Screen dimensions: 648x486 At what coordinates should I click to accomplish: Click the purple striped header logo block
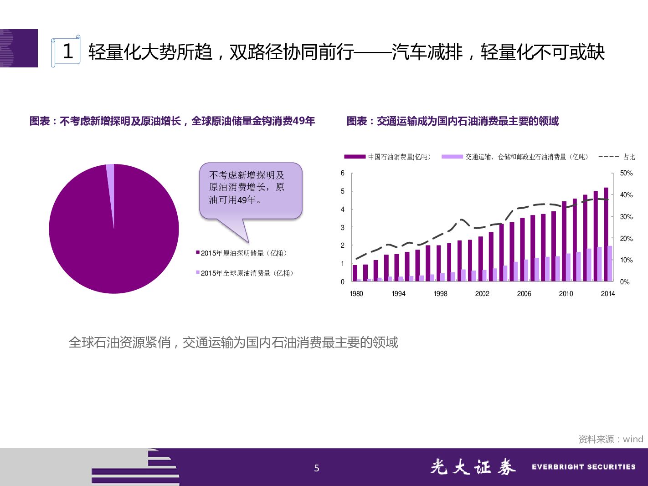click(x=19, y=48)
